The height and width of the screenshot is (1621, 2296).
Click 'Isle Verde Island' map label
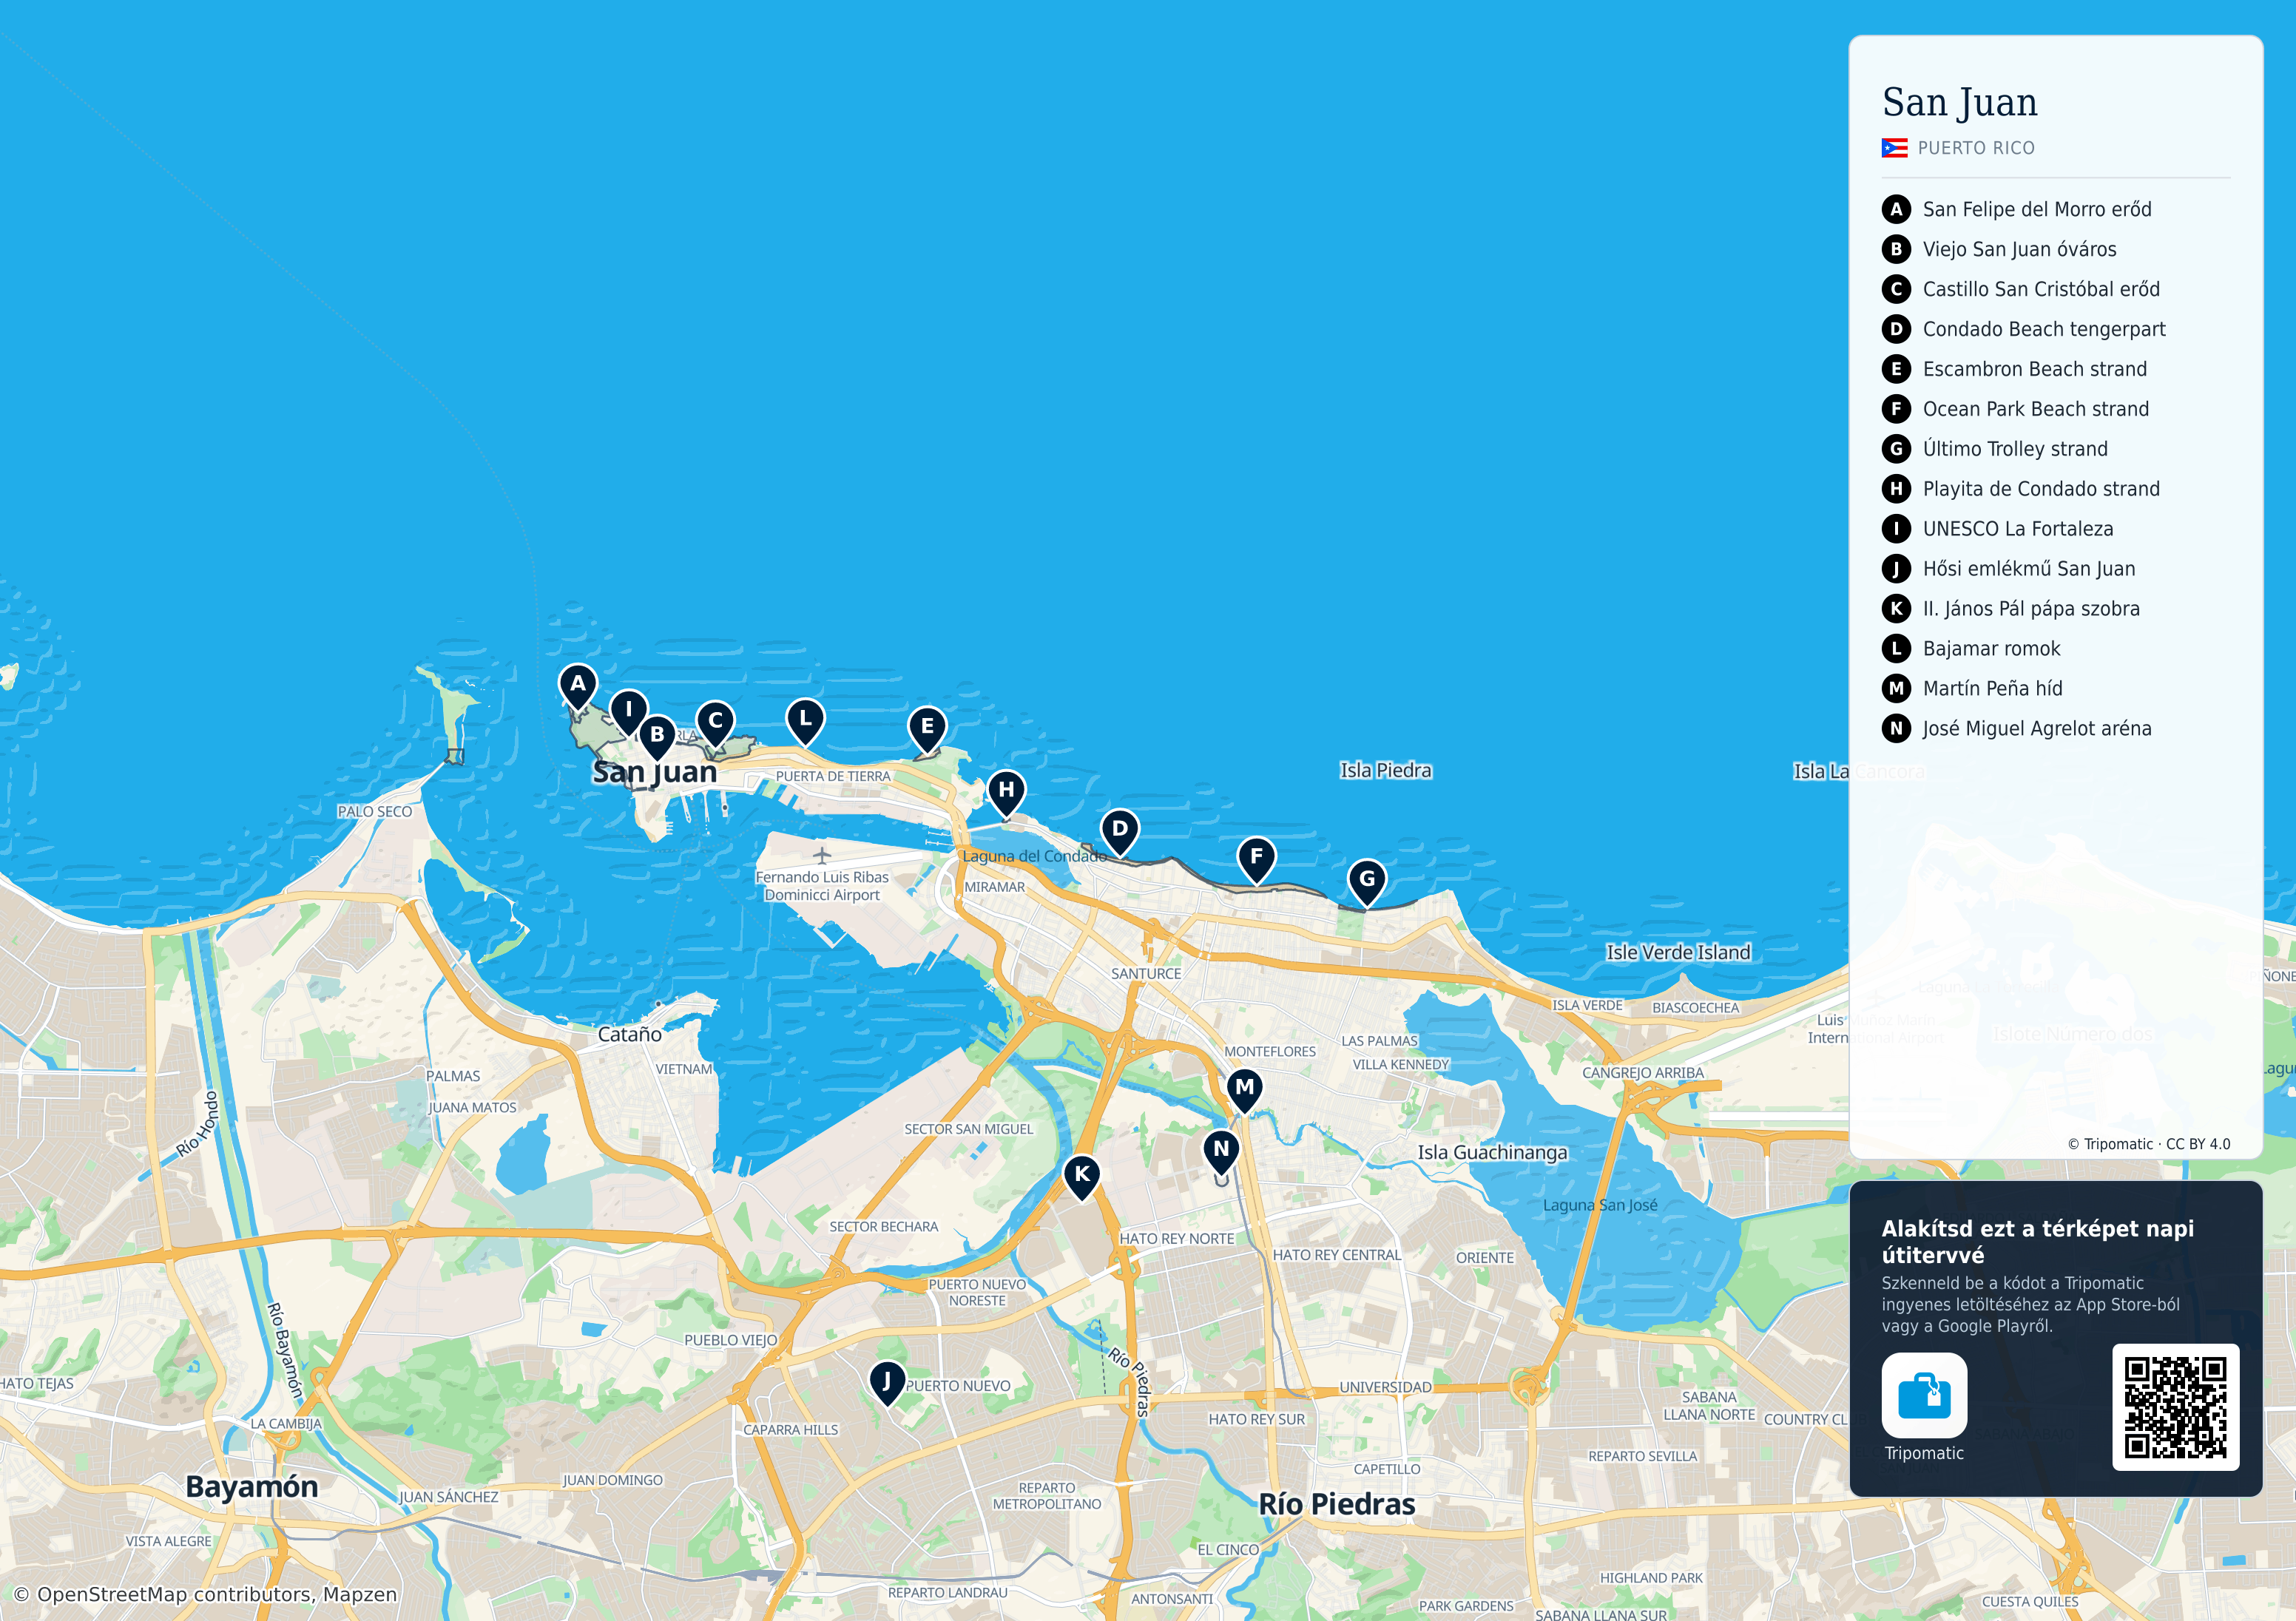[x=1679, y=952]
